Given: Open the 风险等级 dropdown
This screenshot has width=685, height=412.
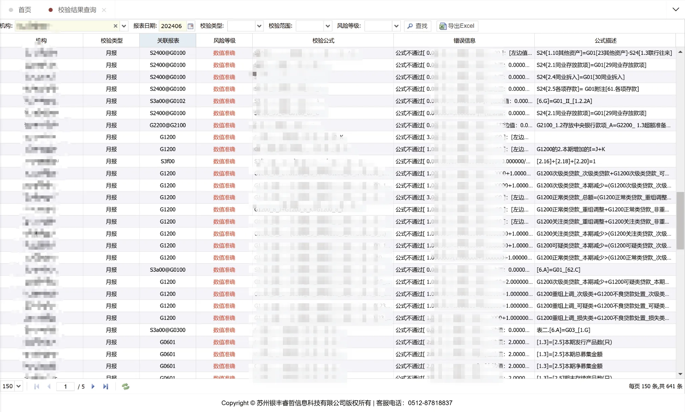Looking at the screenshot, I should tap(396, 26).
